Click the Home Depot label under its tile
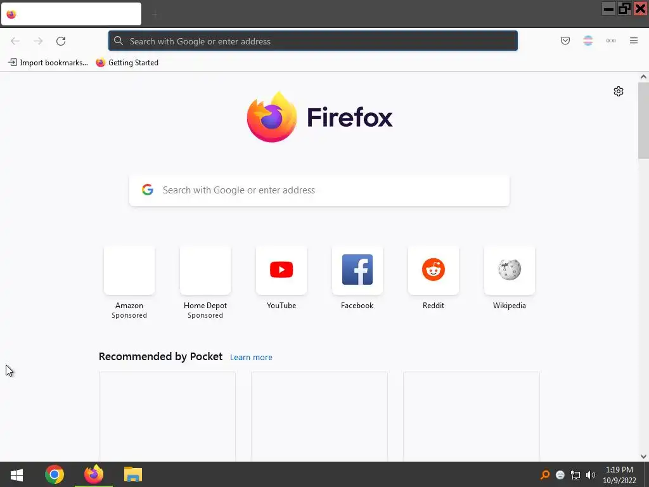 205,306
